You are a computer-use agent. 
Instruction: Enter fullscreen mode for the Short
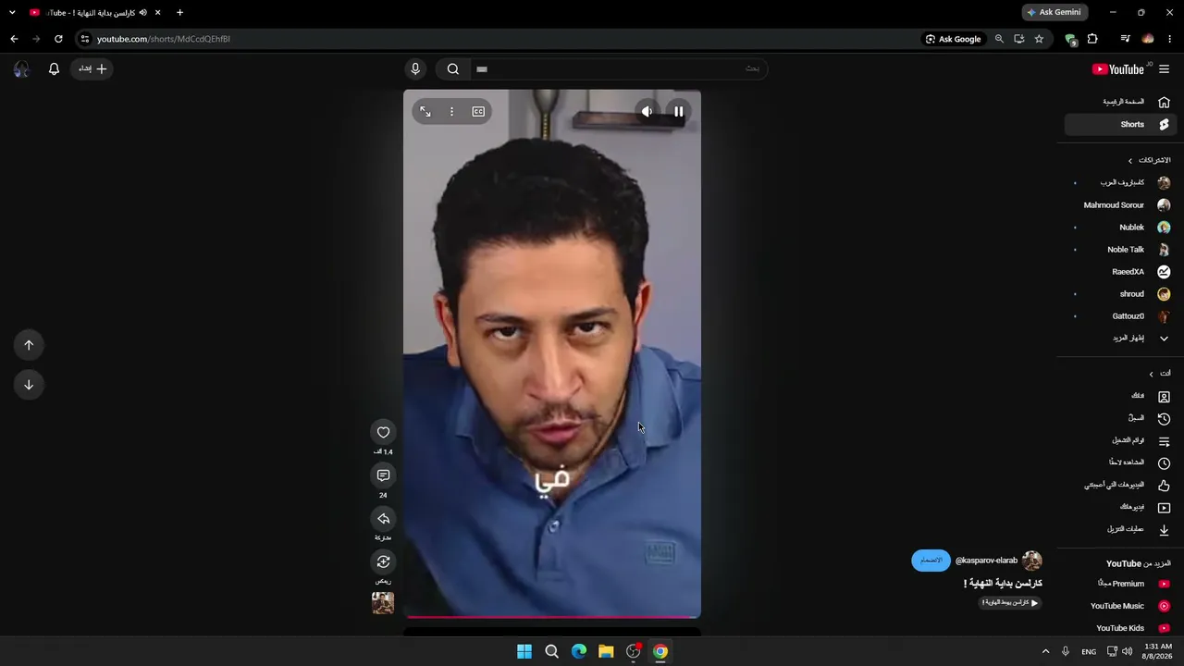[425, 112]
